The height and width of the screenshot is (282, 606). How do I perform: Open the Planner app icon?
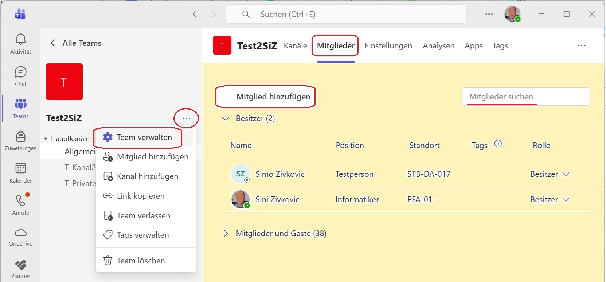(20, 265)
